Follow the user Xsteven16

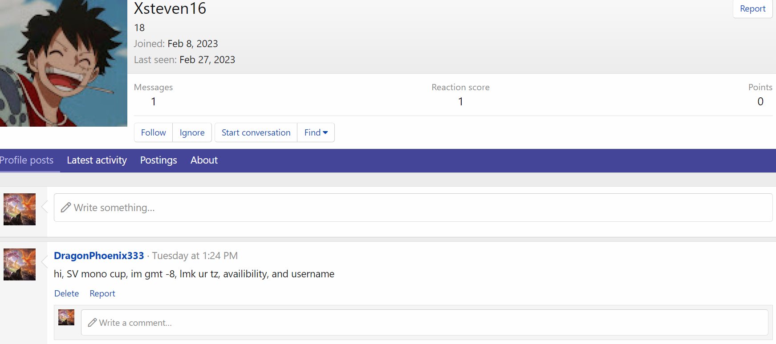pyautogui.click(x=153, y=132)
